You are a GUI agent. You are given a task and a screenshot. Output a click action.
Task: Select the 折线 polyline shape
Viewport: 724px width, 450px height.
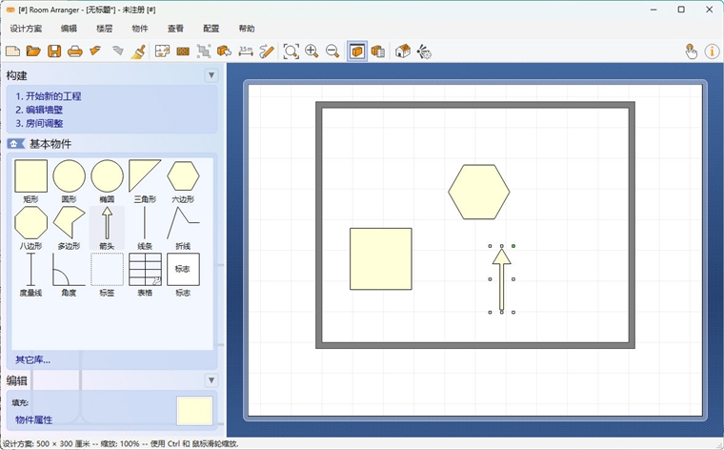click(183, 228)
